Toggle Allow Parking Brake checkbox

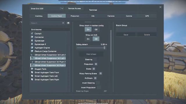tap(101, 73)
